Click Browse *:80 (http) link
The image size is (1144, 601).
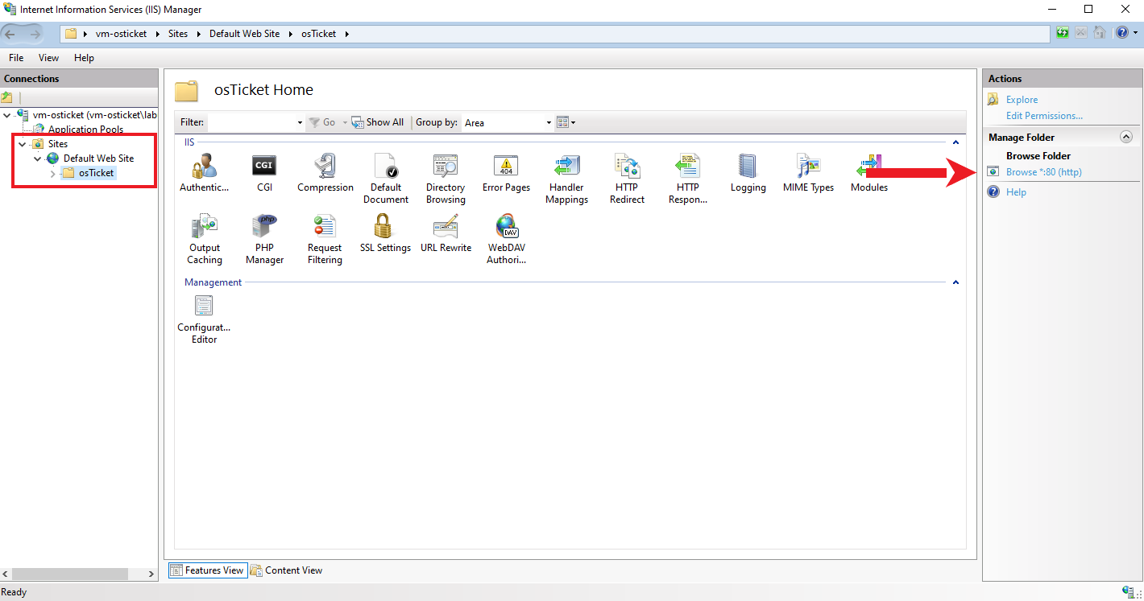coord(1044,172)
